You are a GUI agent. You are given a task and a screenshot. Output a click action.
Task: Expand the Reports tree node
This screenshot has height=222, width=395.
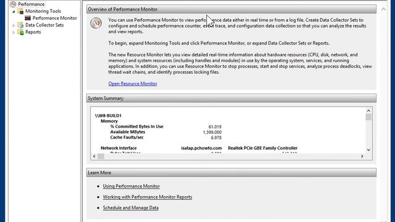14,32
